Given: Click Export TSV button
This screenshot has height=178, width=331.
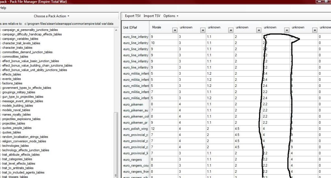Looking at the screenshot, I should pyautogui.click(x=133, y=16).
